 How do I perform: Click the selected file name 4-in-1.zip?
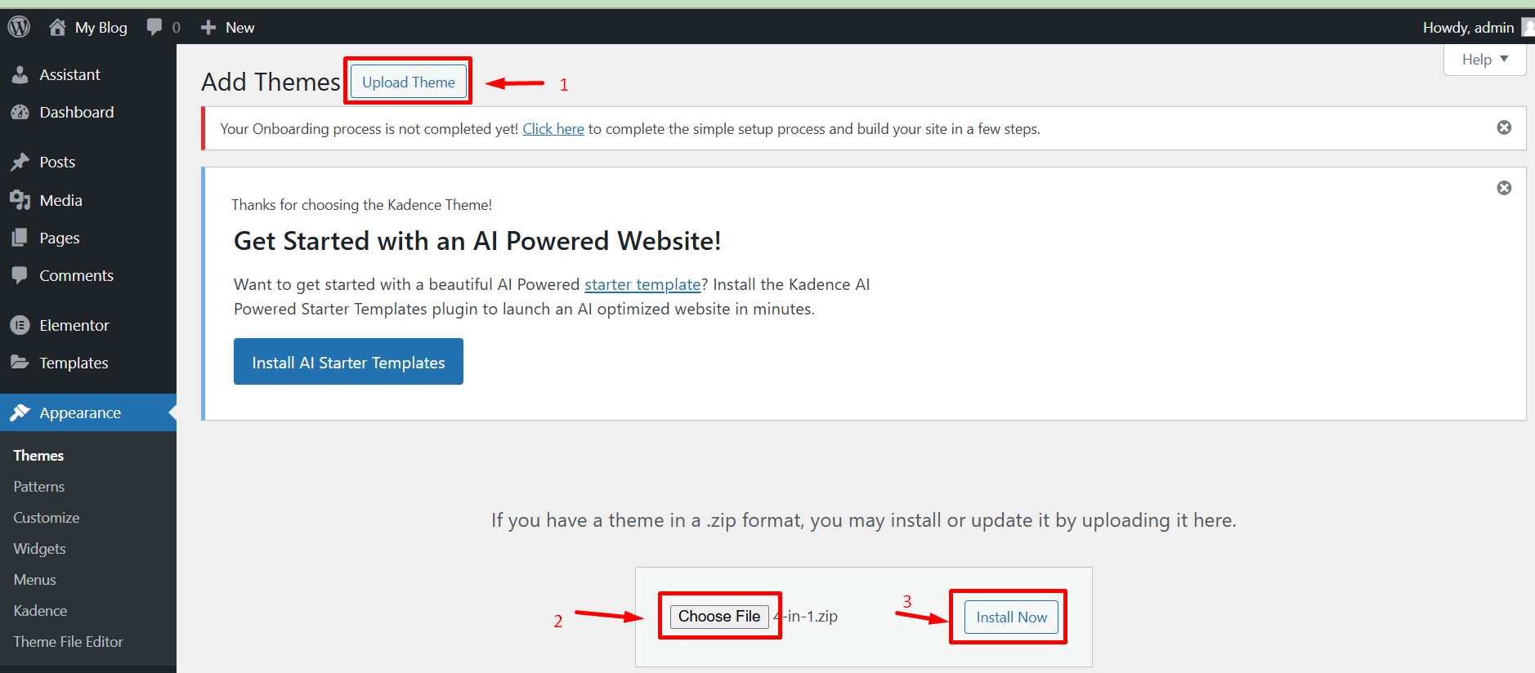(806, 617)
